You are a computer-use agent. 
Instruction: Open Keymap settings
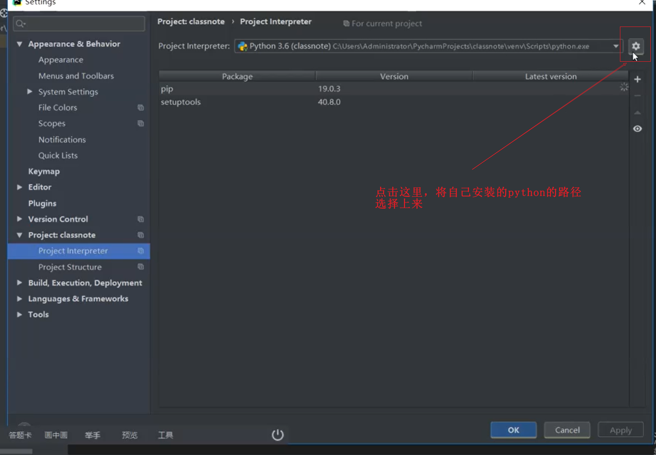(x=44, y=171)
